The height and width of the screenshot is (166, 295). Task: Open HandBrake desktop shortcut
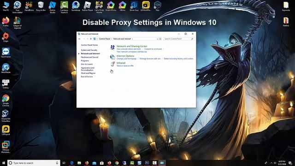pos(29,6)
